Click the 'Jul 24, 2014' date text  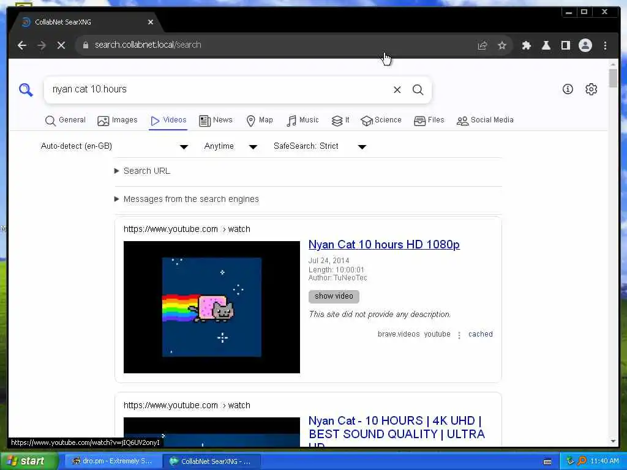[329, 261]
